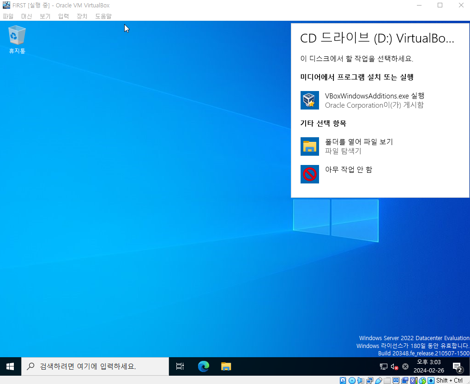Image resolution: width=470 pixels, height=384 pixels.
Task: Click the VirtualBox window title icon
Action: (6, 5)
